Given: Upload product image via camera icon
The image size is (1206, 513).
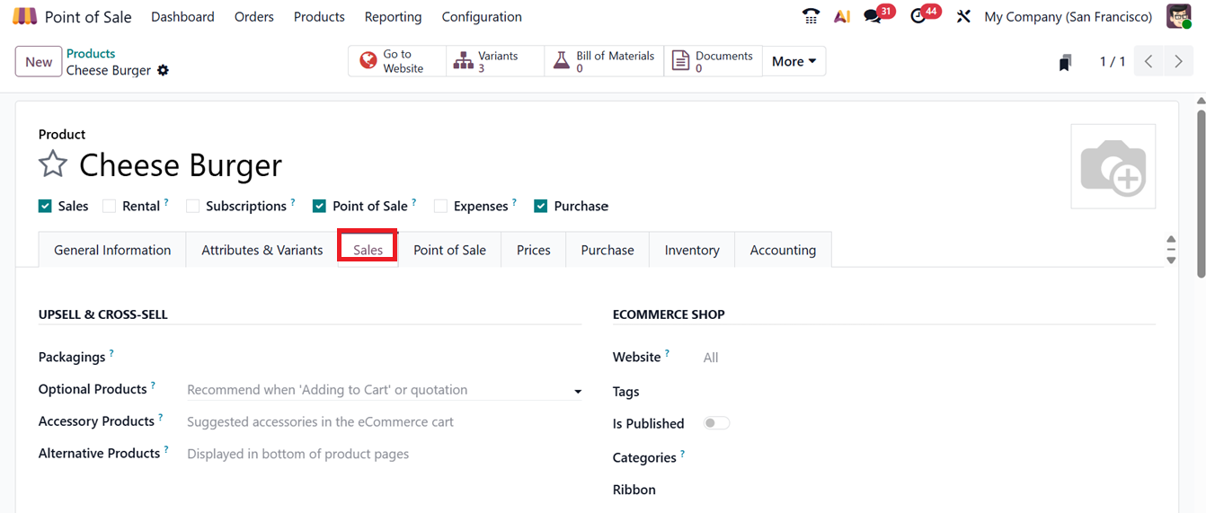Looking at the screenshot, I should click(x=1113, y=167).
